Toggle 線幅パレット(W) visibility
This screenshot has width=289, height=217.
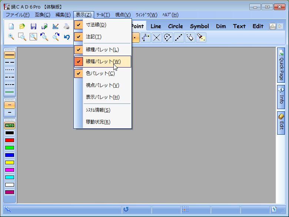[x=103, y=62]
